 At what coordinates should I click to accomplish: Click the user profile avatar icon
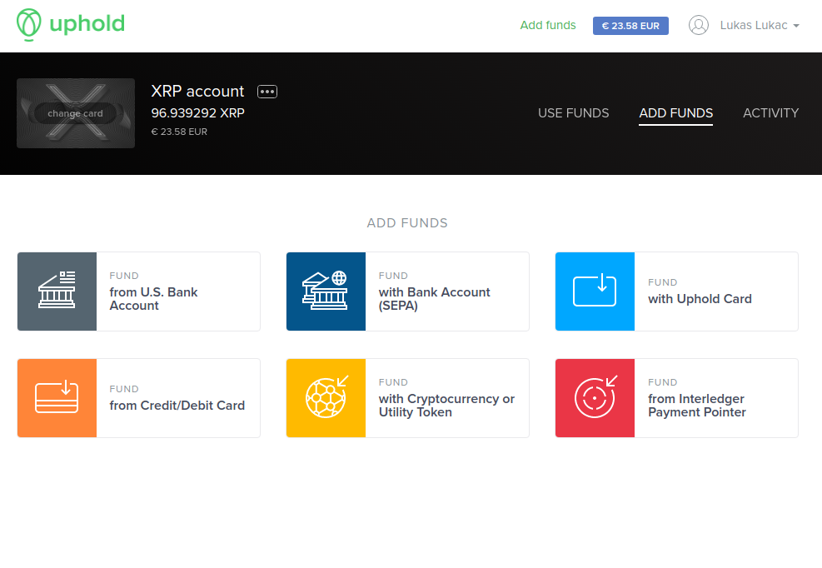pyautogui.click(x=698, y=25)
